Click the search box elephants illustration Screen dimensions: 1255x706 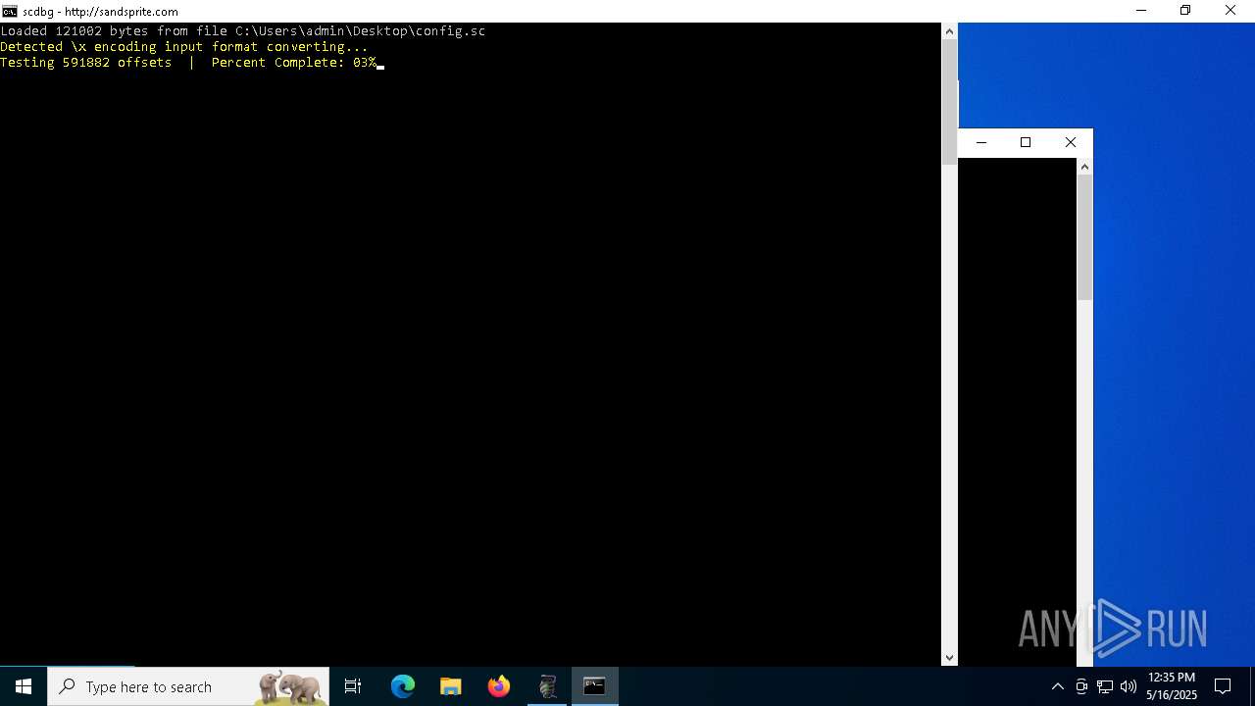click(x=289, y=687)
